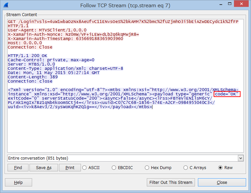Click the 'Host: 0.0.0.0' line
The image size is (251, 193).
25,43
